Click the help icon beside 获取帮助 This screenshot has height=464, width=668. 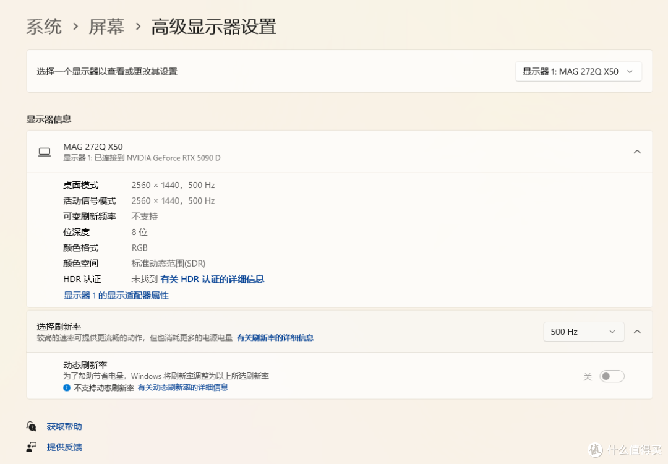click(x=31, y=426)
